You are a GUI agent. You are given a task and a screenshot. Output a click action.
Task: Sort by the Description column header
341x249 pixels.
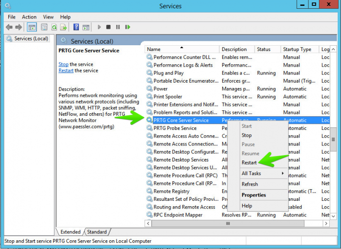(x=237, y=49)
